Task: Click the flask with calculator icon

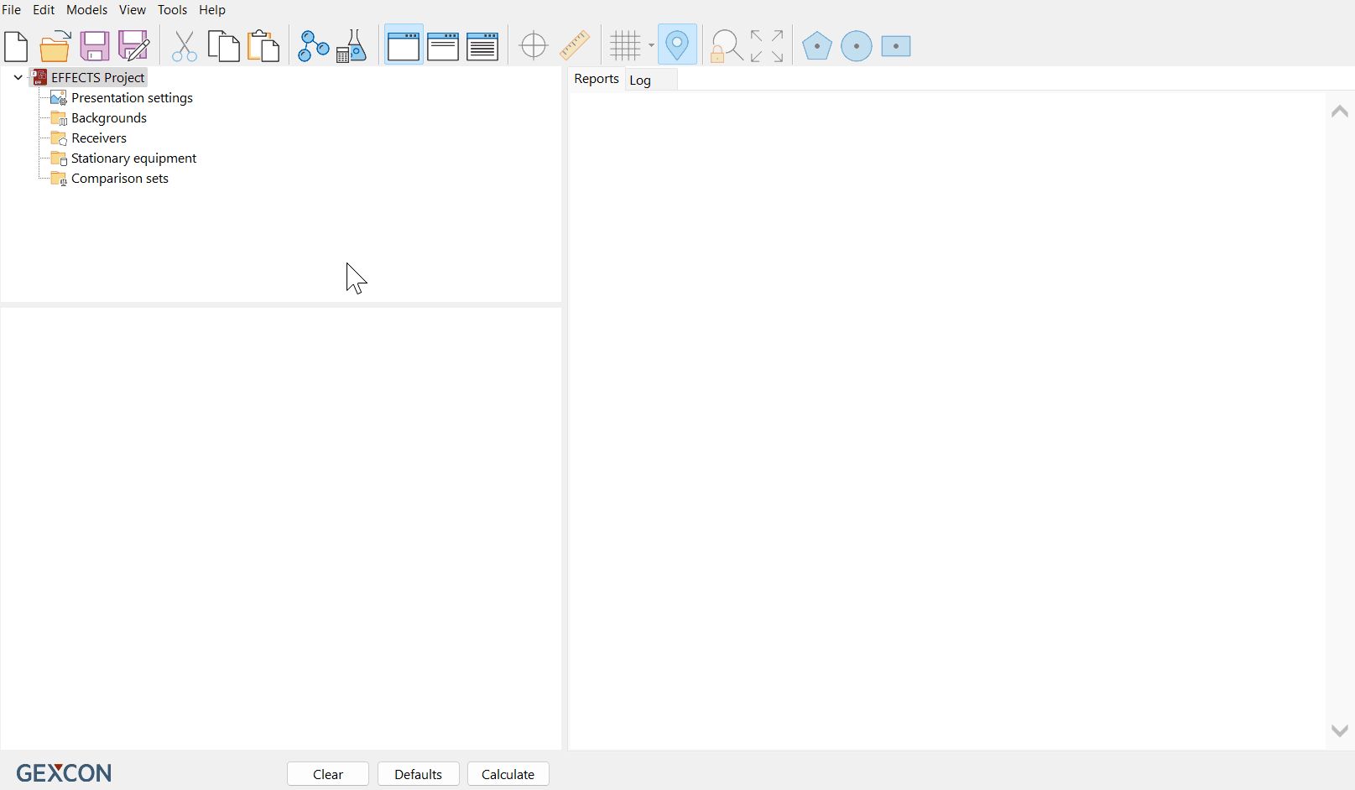Action: pos(352,46)
